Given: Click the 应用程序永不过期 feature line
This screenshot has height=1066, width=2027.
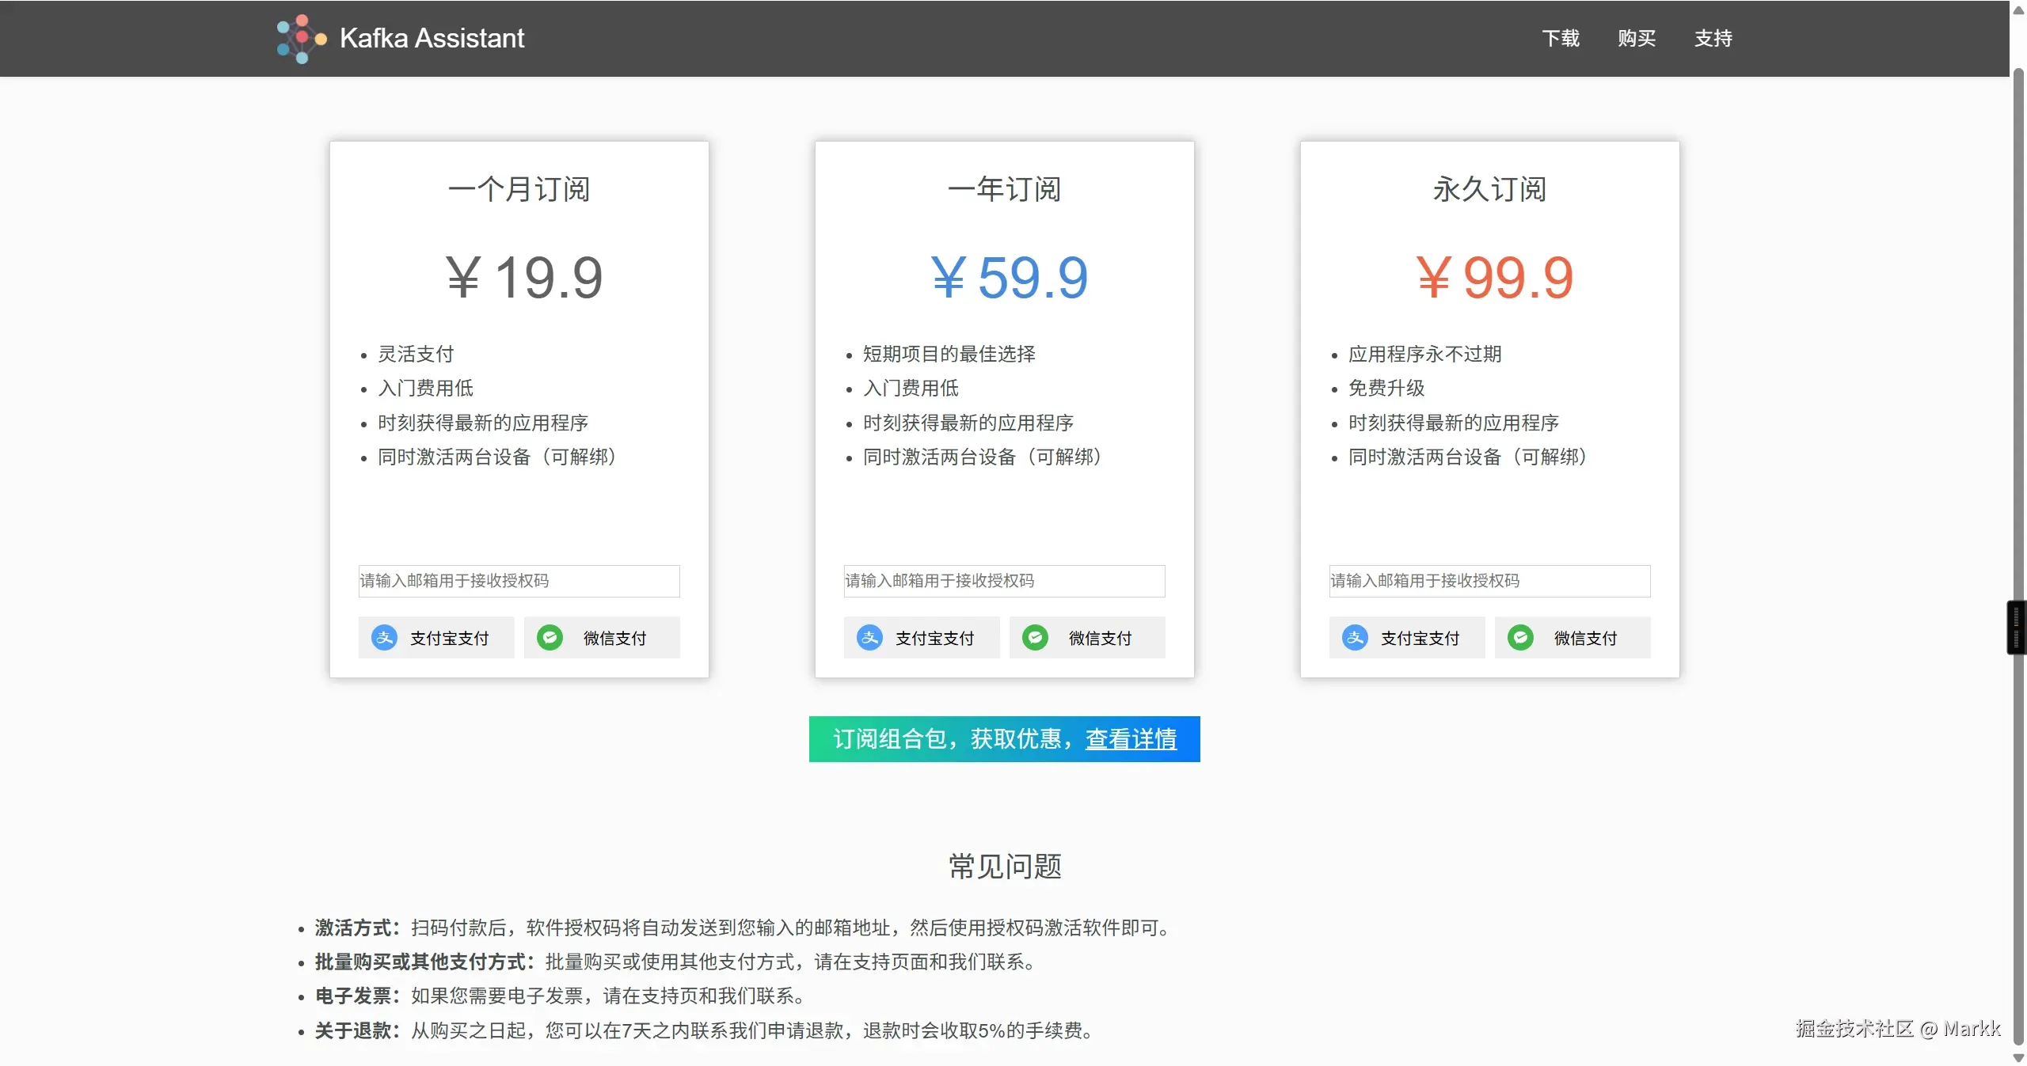Looking at the screenshot, I should [x=1425, y=354].
